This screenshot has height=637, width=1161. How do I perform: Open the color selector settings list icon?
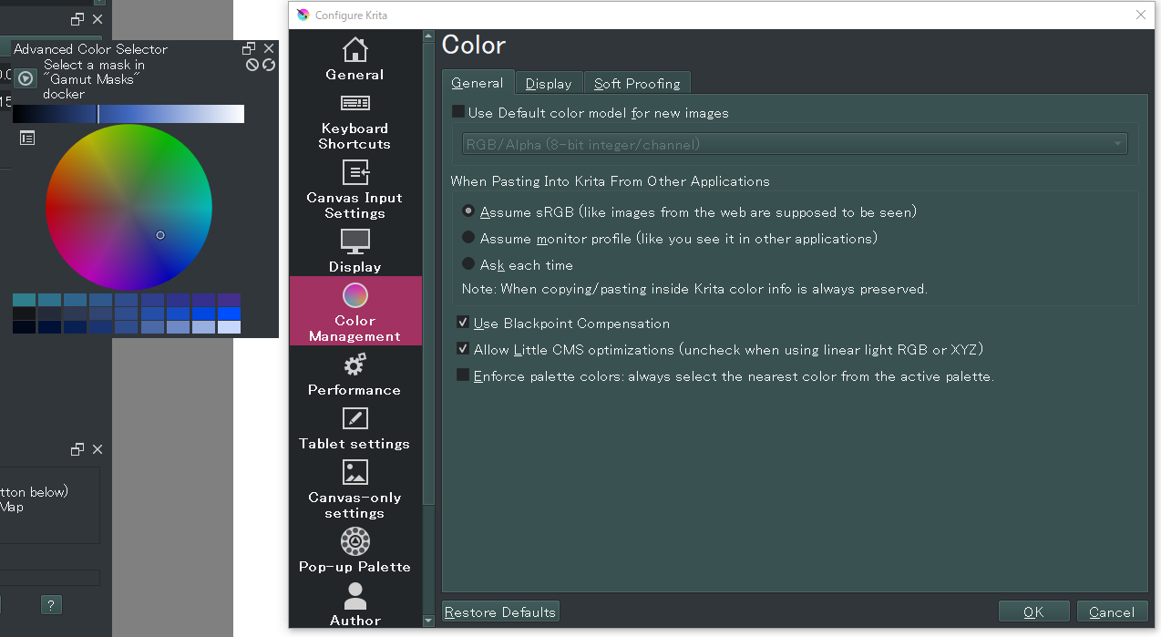27,138
